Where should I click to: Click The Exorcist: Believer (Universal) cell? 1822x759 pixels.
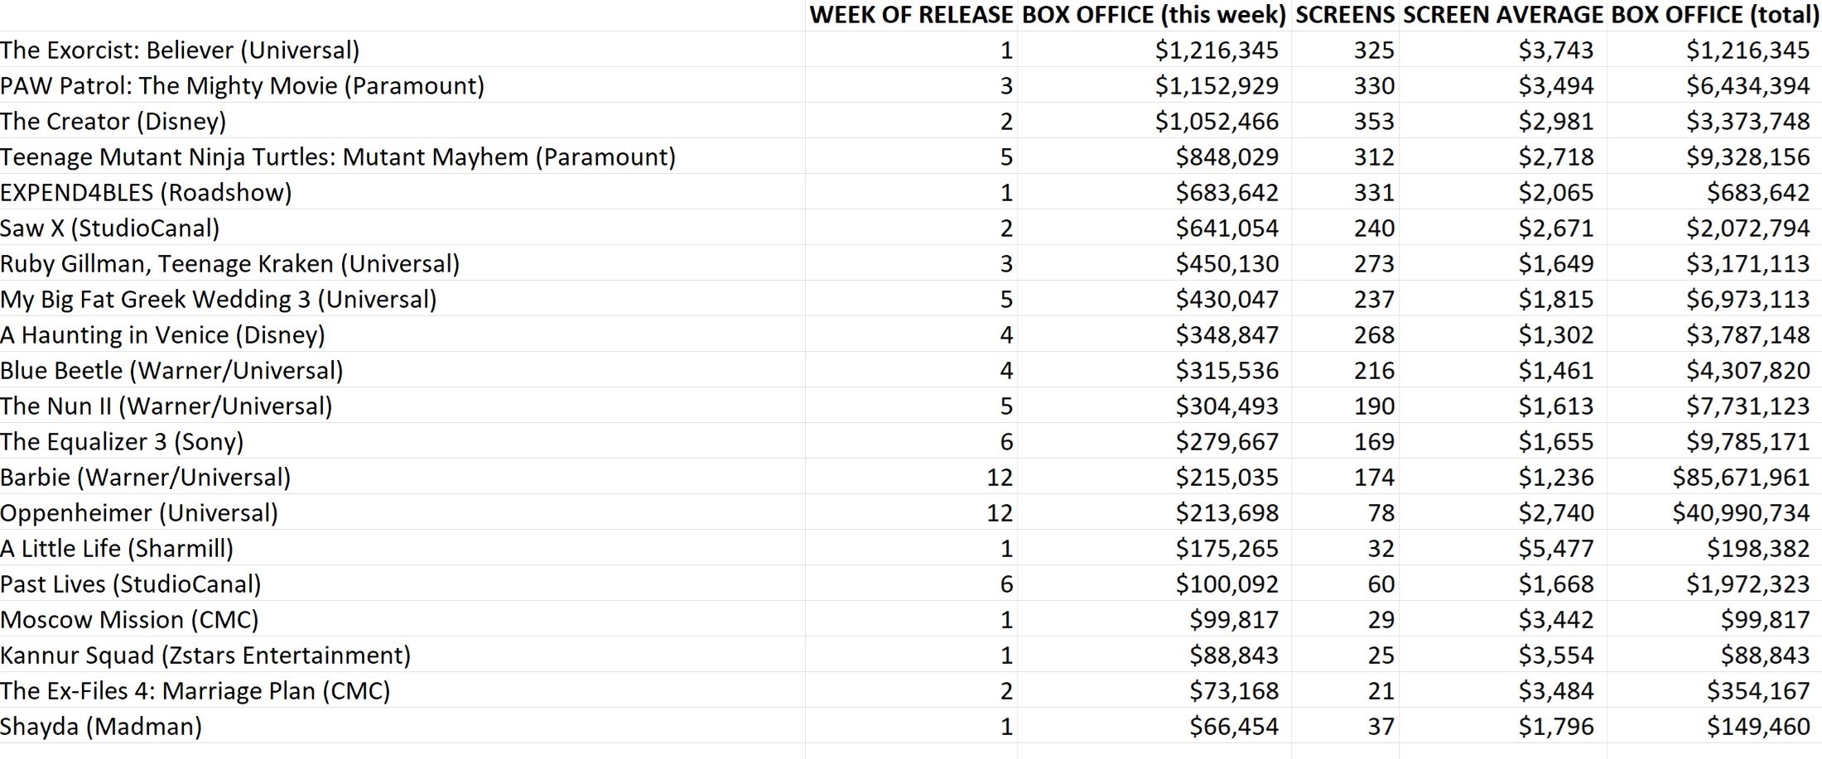click(x=402, y=50)
